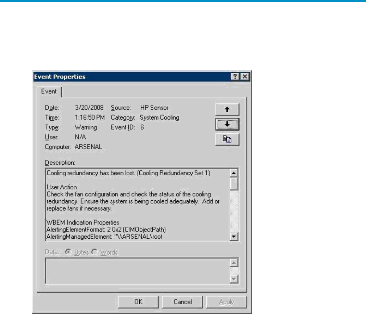
Task: Click the 'AlertingElementFormat: 2 0x2' line
Action: point(106,230)
